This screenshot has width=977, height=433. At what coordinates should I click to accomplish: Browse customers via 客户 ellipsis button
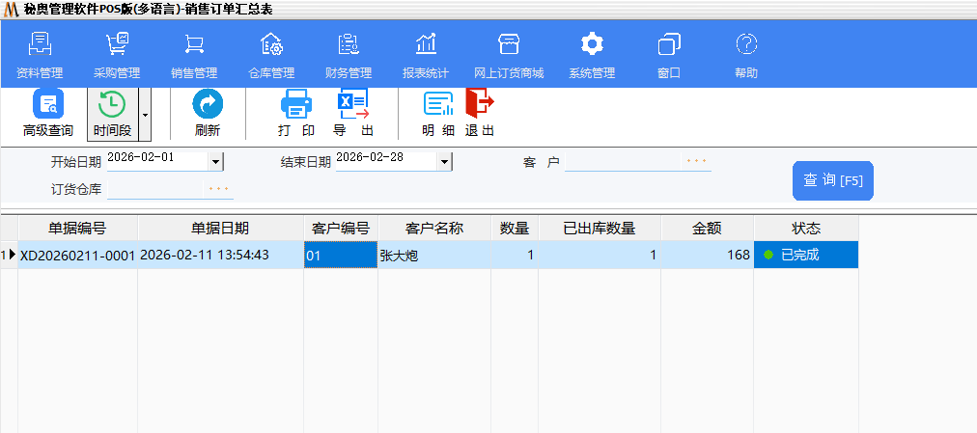tap(696, 161)
